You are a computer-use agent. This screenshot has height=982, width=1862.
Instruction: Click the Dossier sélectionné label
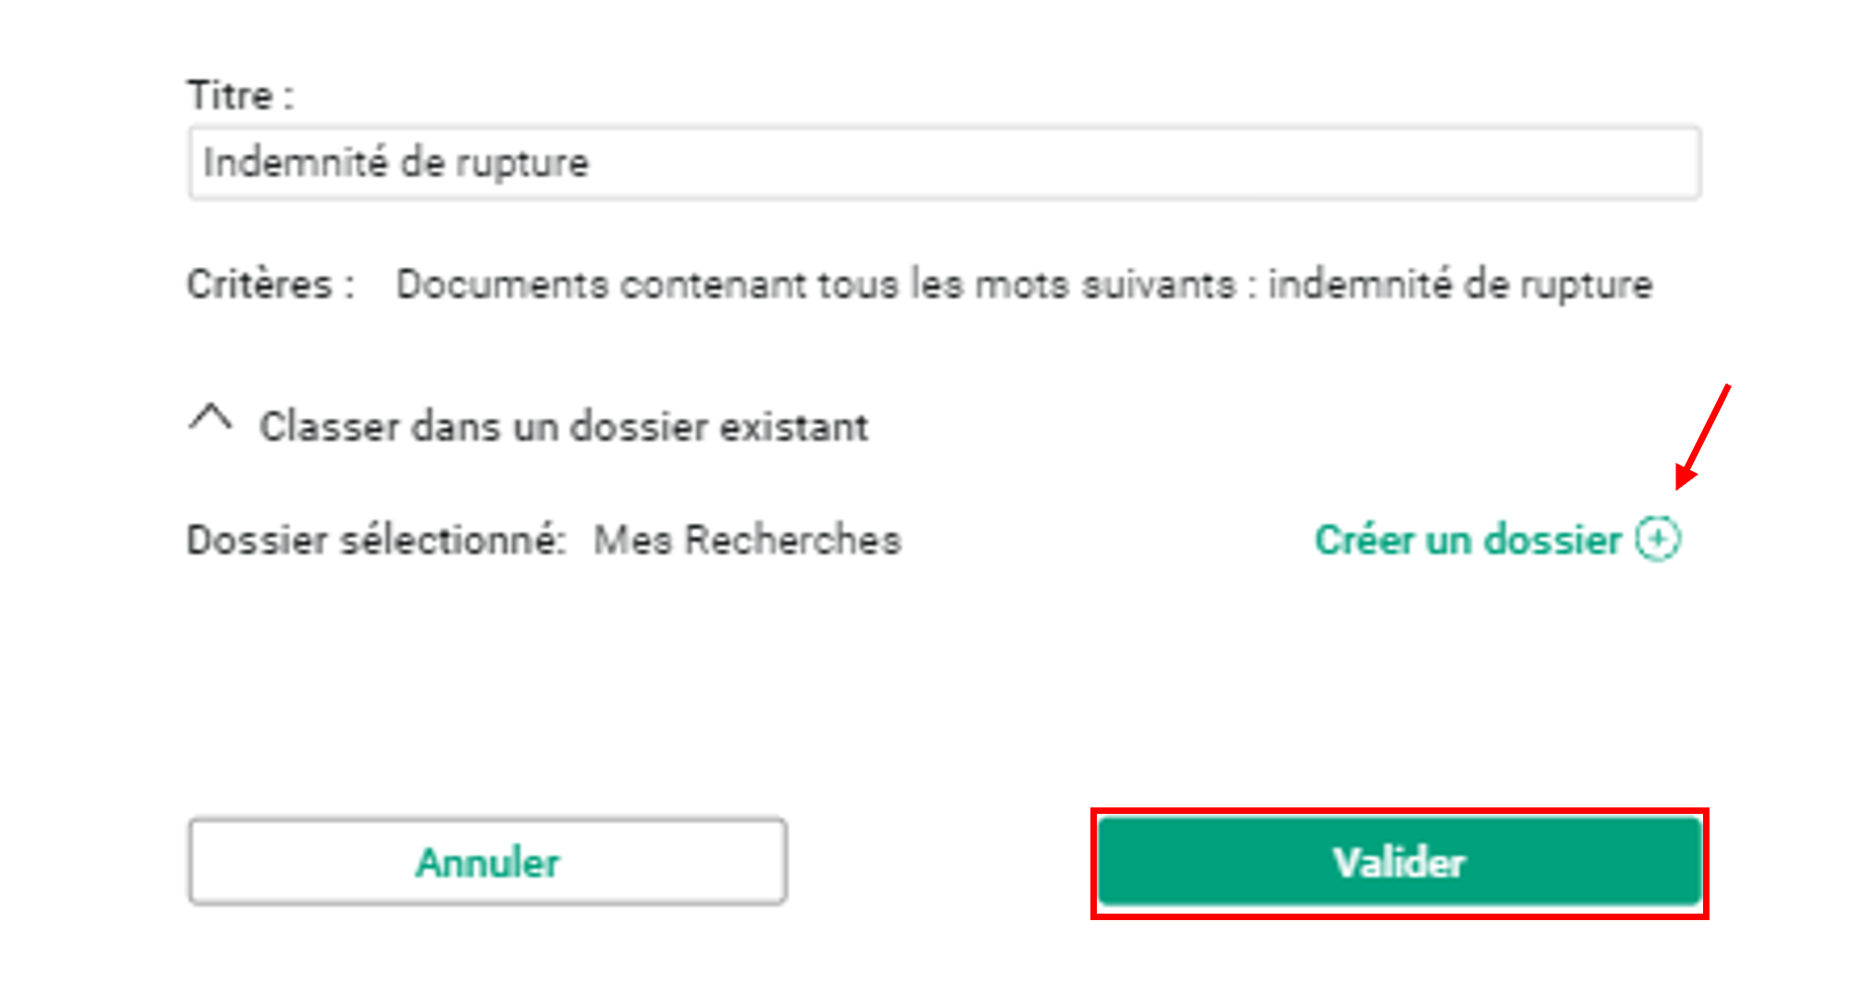(x=374, y=540)
